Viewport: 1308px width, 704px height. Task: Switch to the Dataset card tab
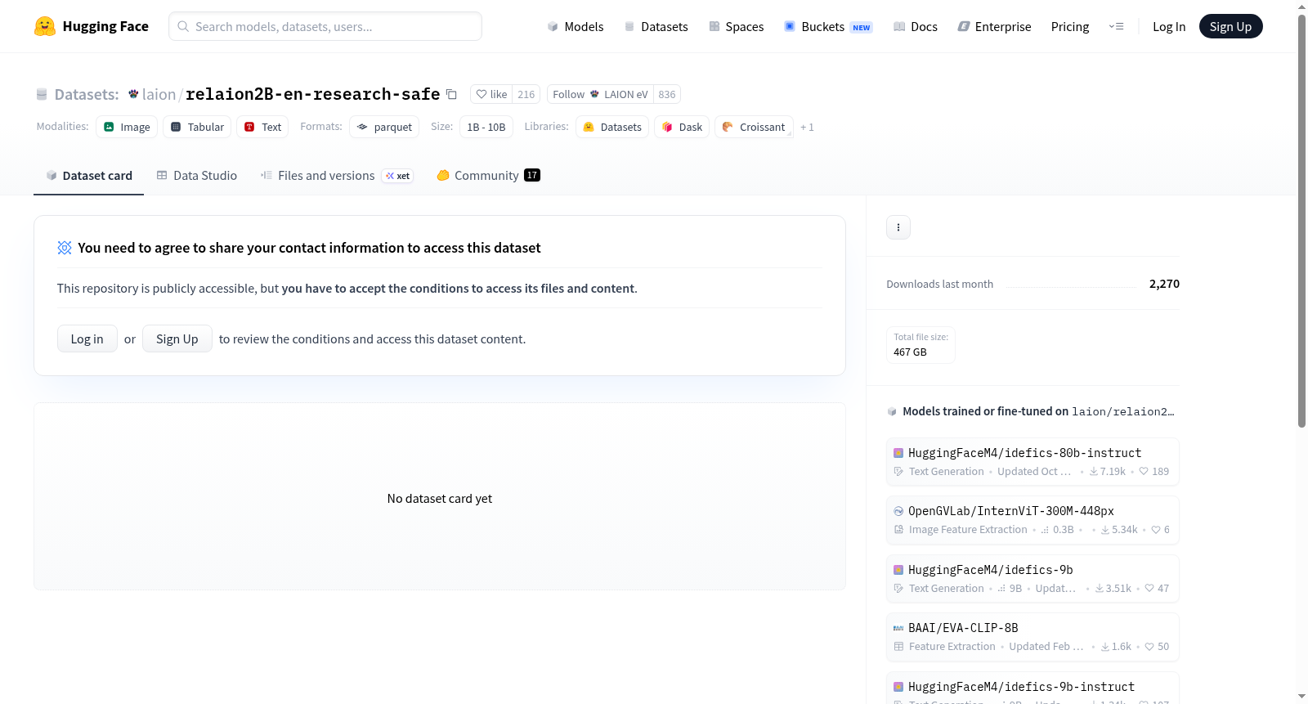click(x=88, y=176)
